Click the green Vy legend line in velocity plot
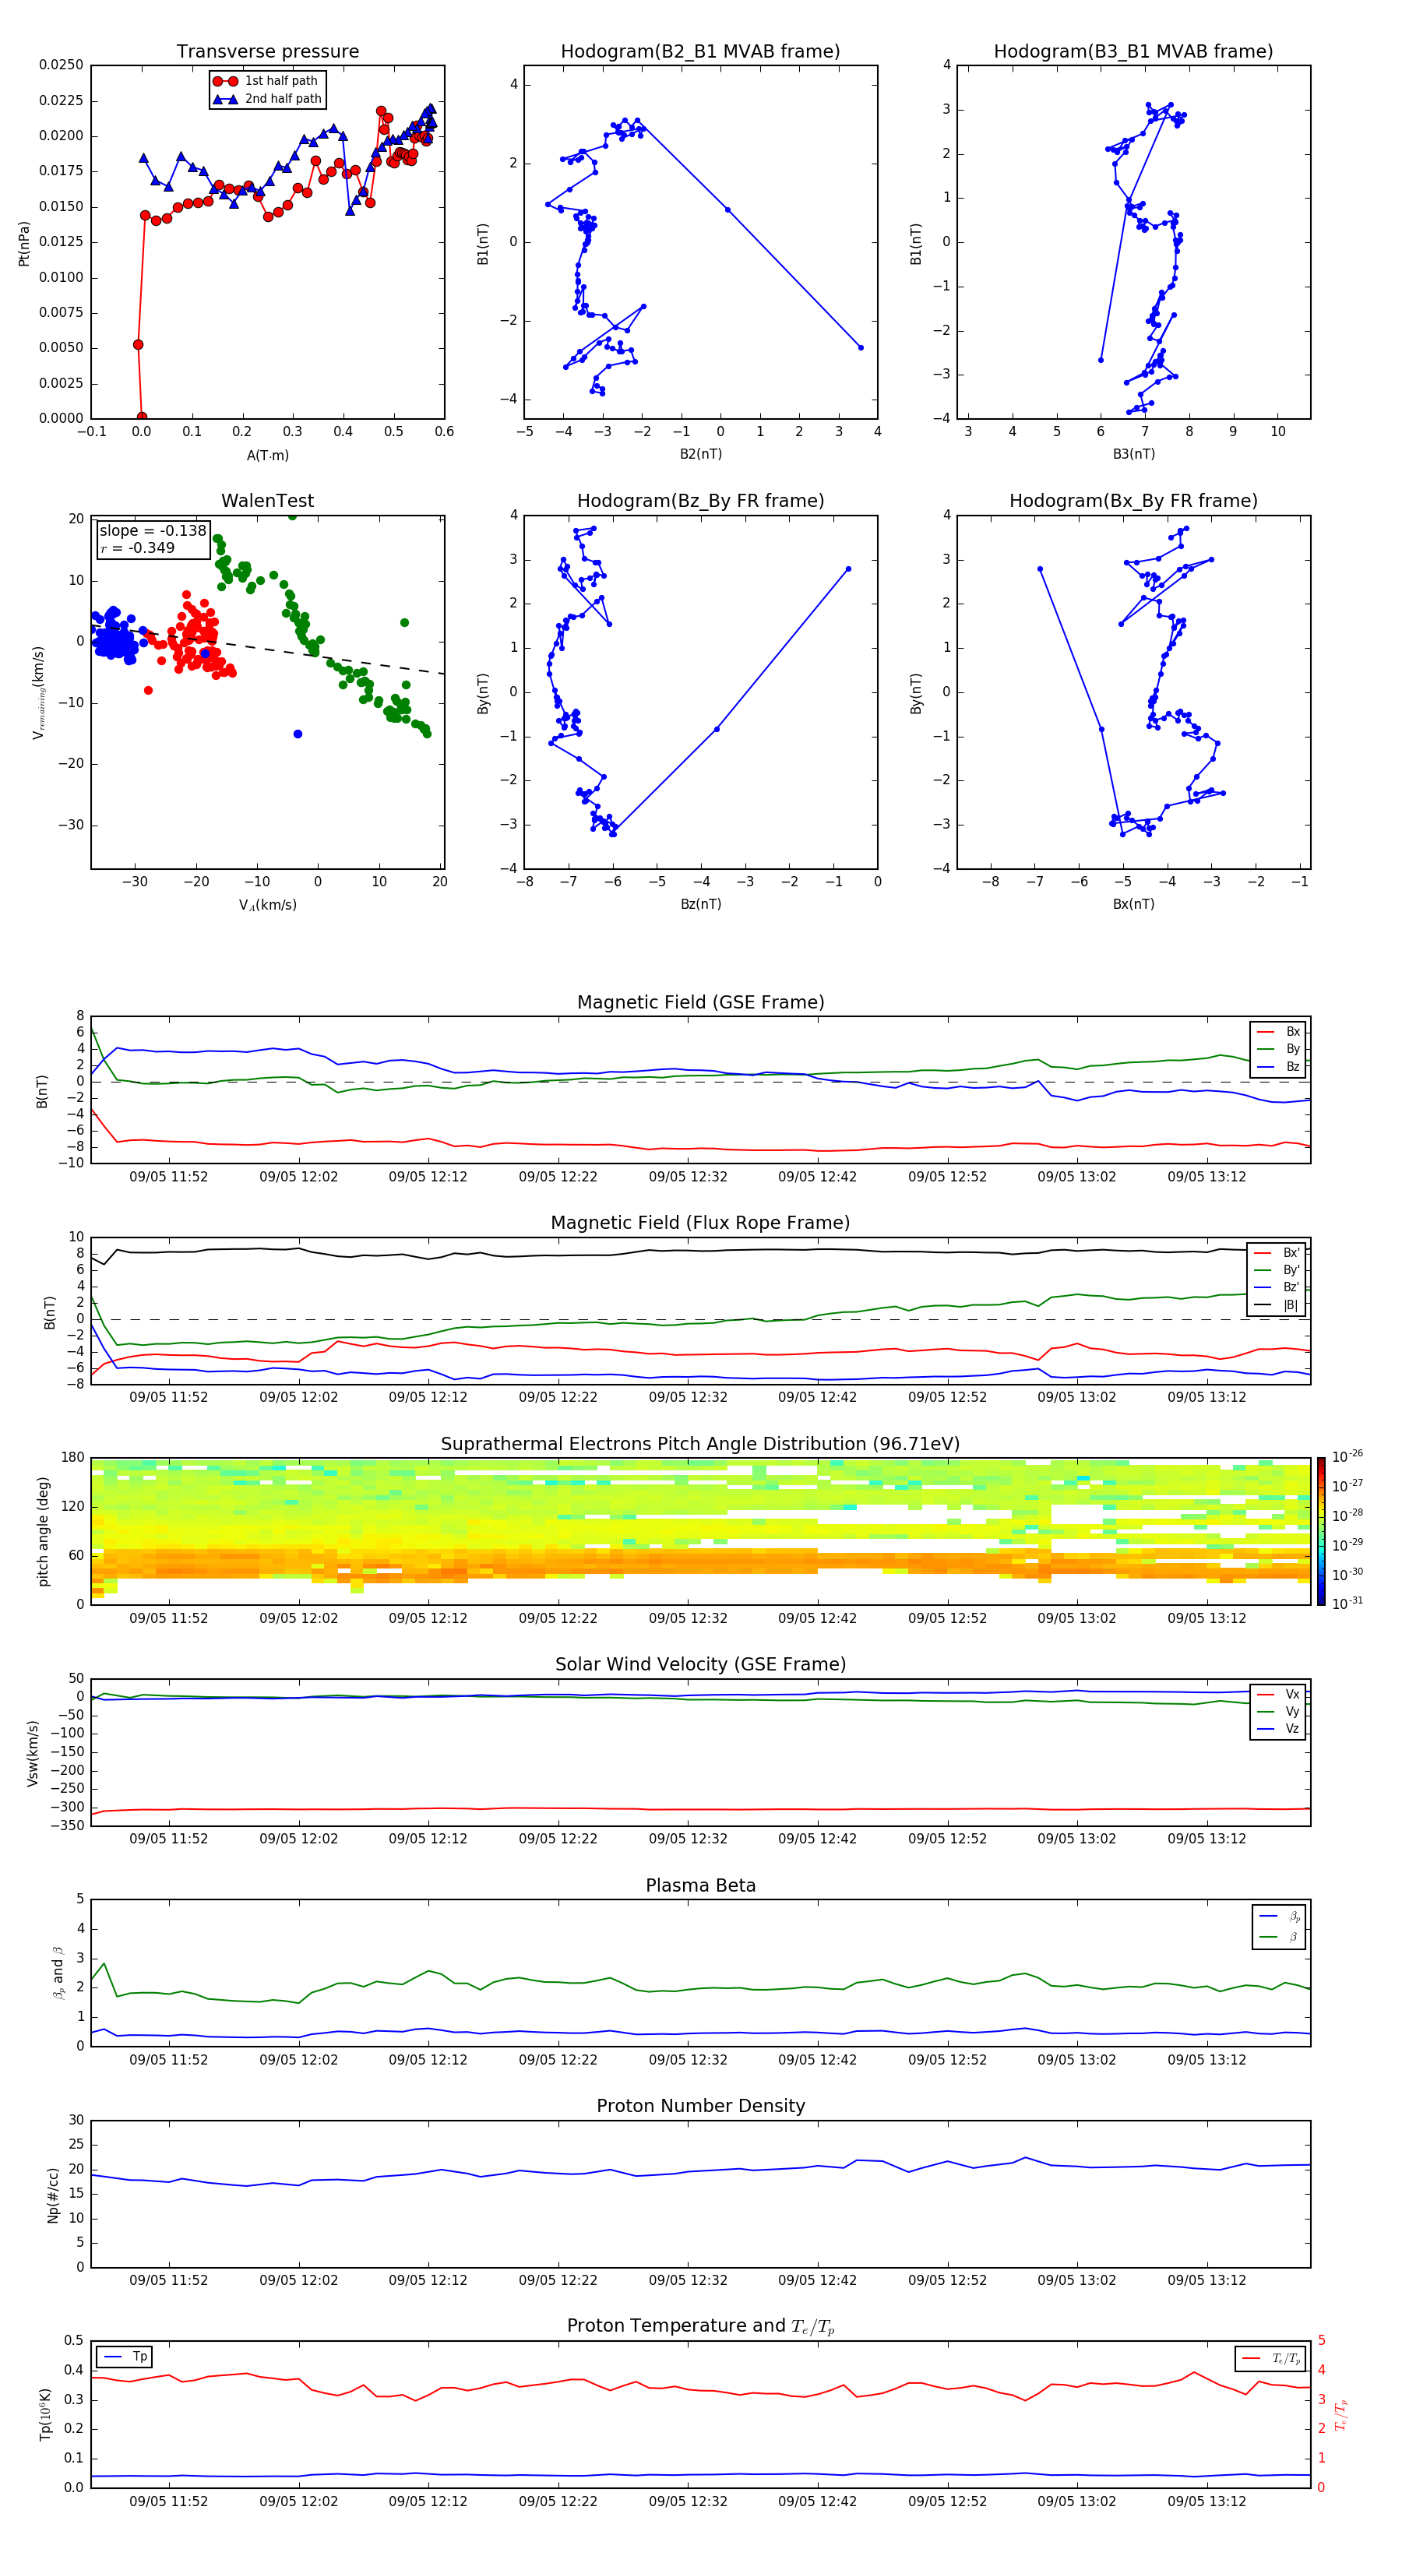The height and width of the screenshot is (2570, 1402). click(1265, 1711)
